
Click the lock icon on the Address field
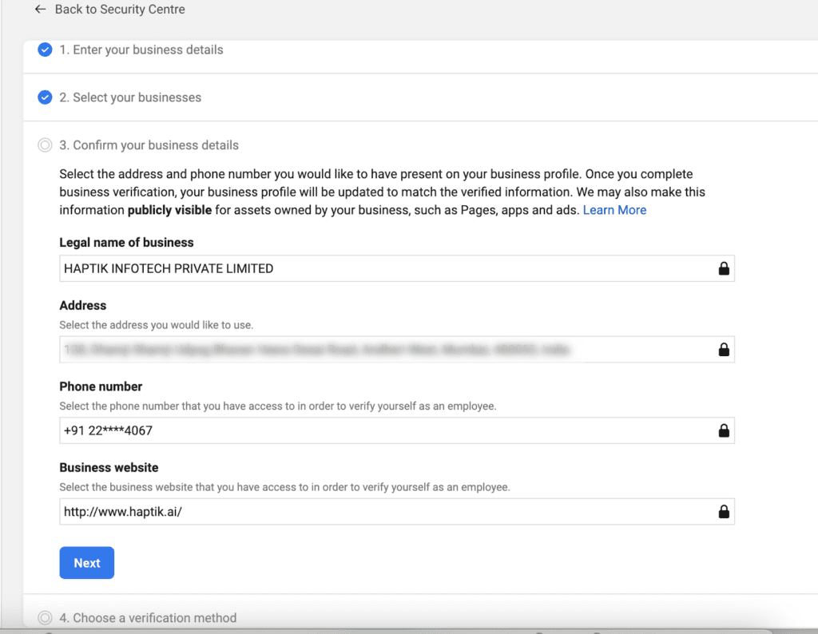click(x=724, y=349)
